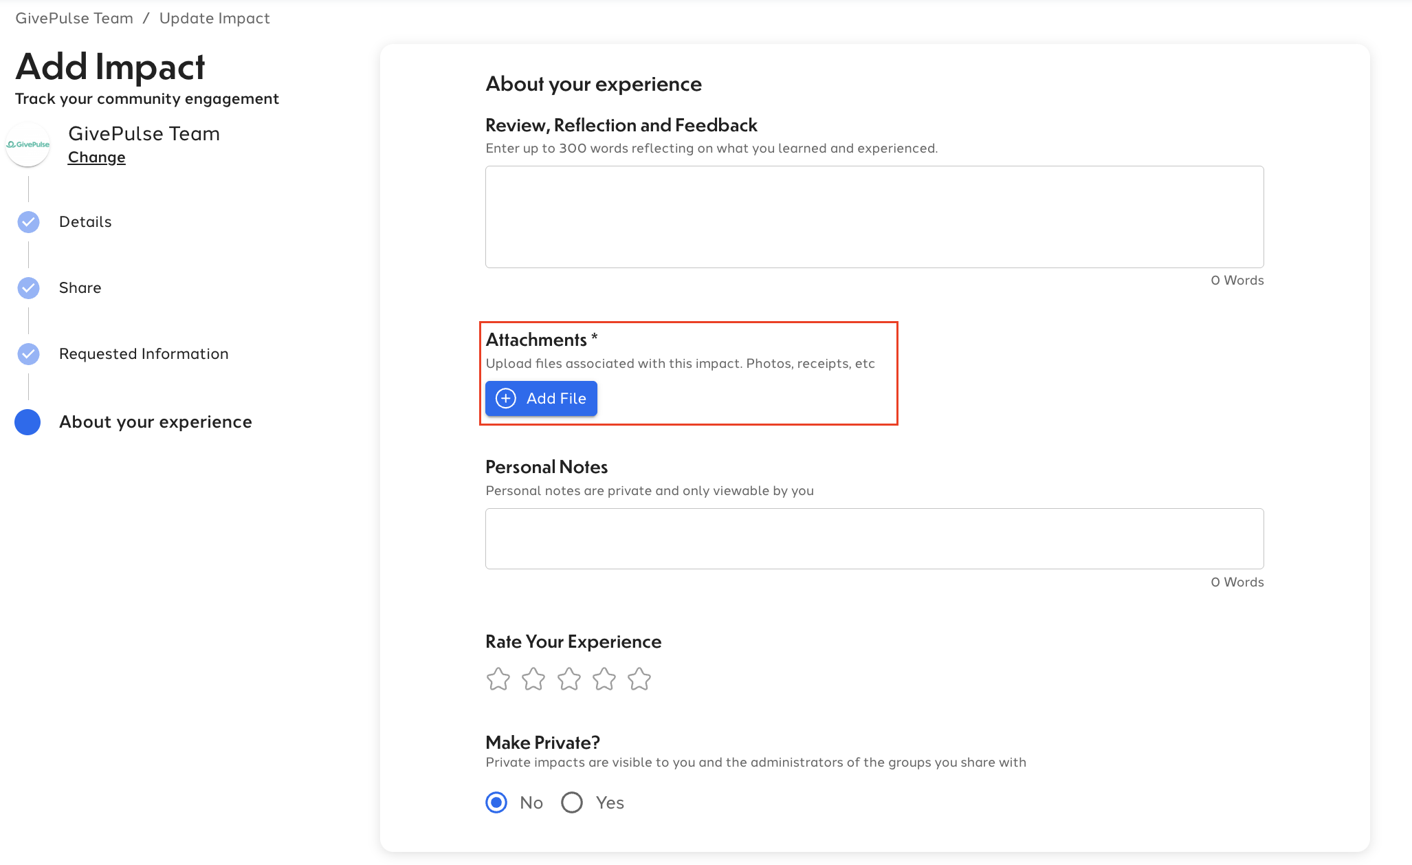Click word count under Personal Notes
This screenshot has width=1412, height=865.
[1237, 582]
